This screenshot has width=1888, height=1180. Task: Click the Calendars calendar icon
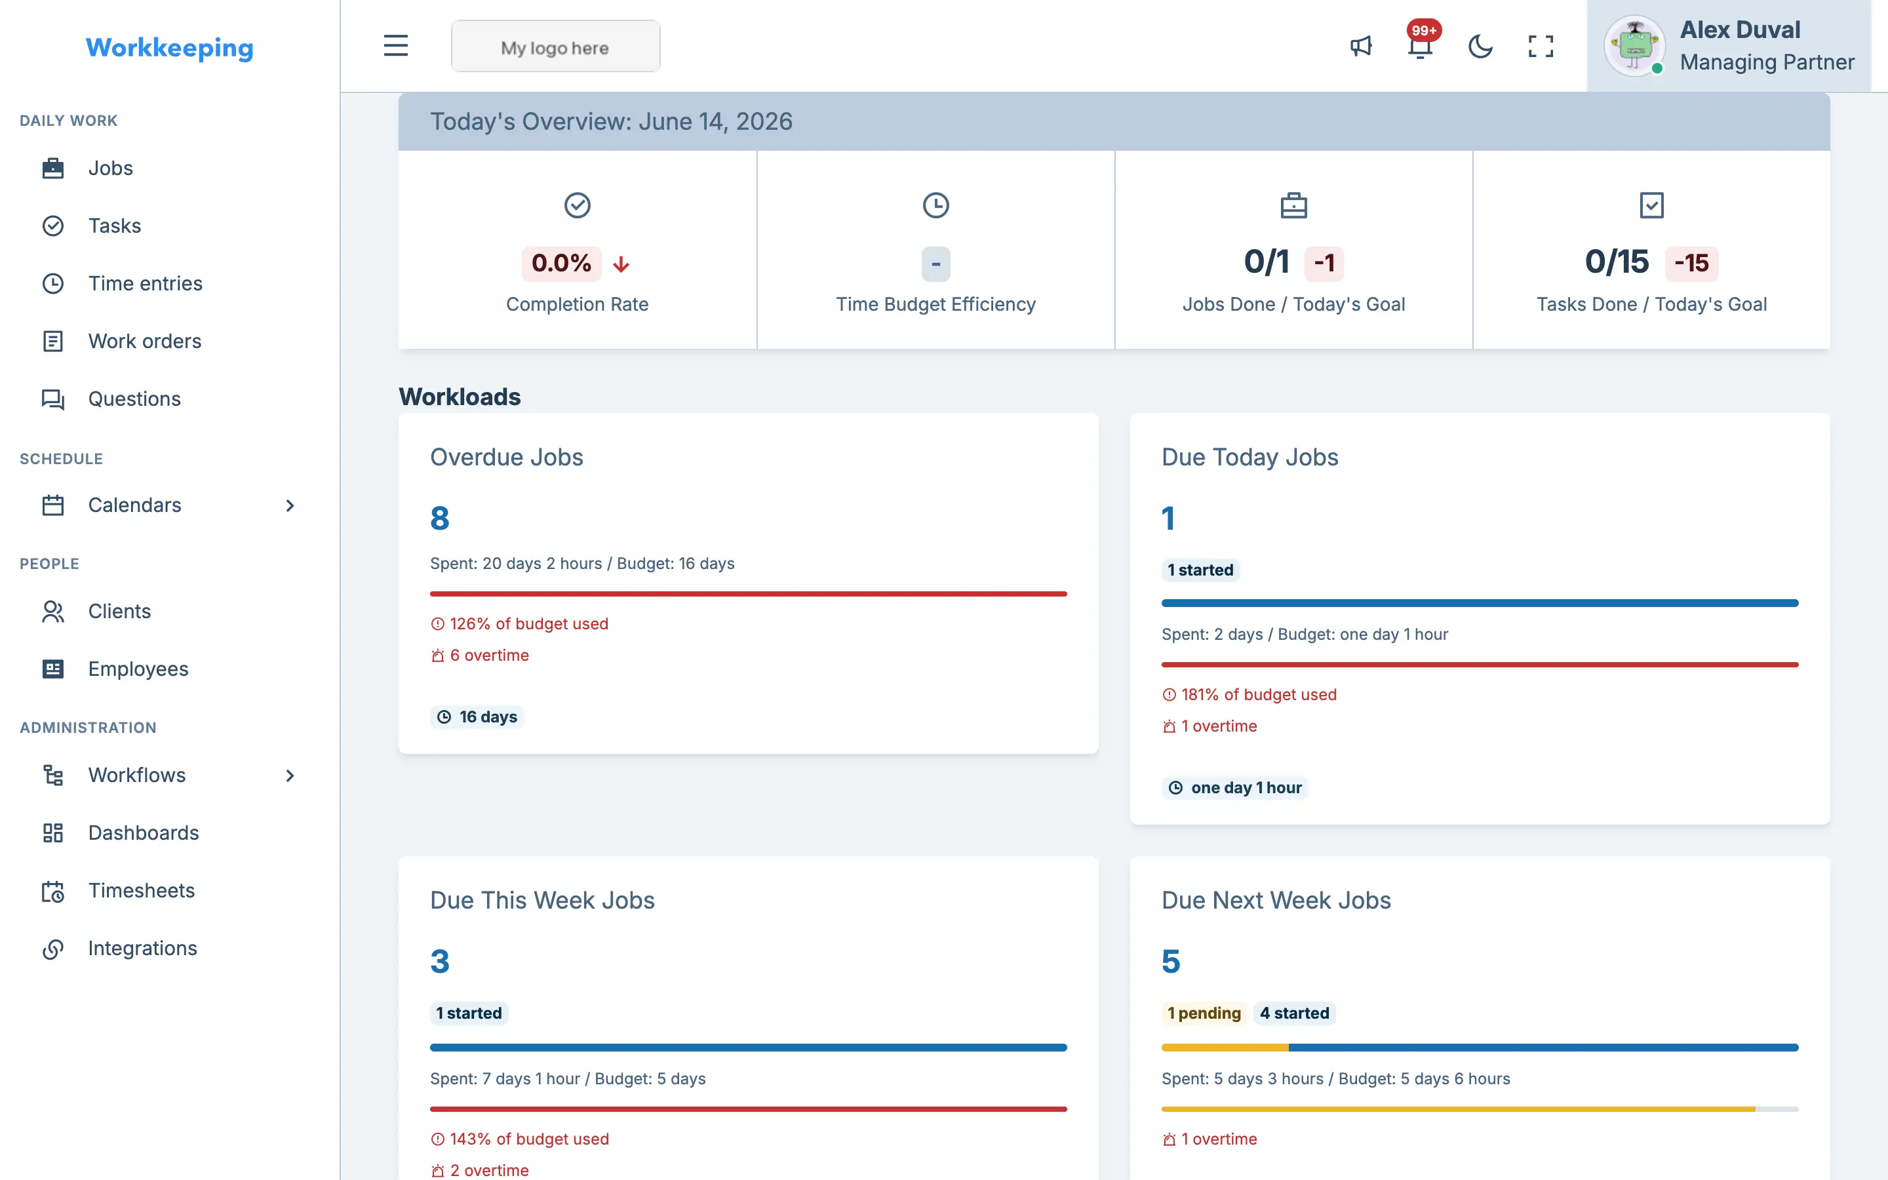click(x=52, y=505)
